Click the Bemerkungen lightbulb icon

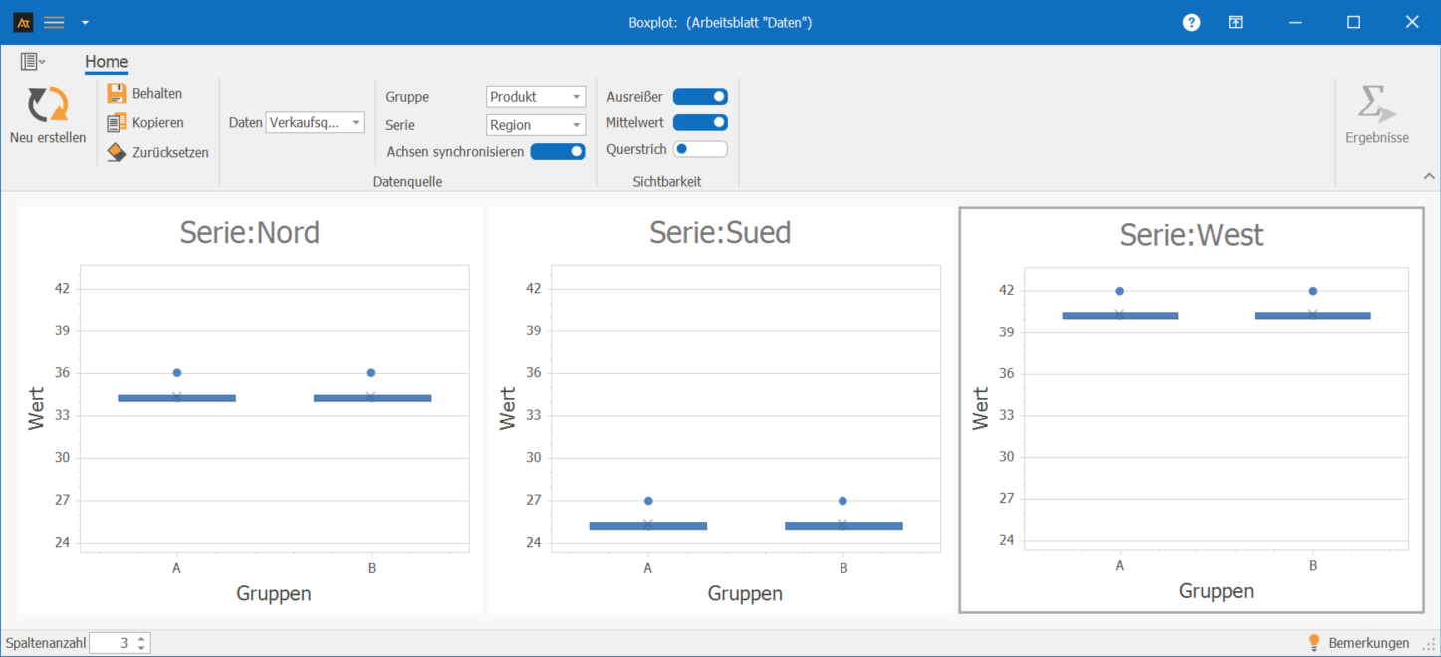1314,643
